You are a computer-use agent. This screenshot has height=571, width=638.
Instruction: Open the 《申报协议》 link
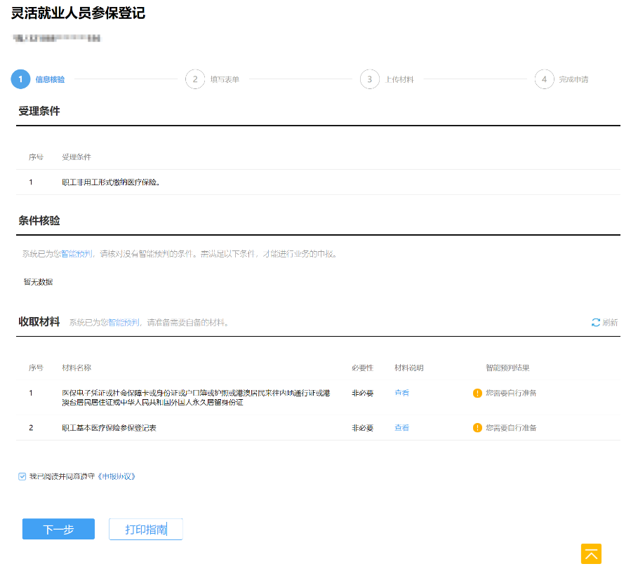115,476
